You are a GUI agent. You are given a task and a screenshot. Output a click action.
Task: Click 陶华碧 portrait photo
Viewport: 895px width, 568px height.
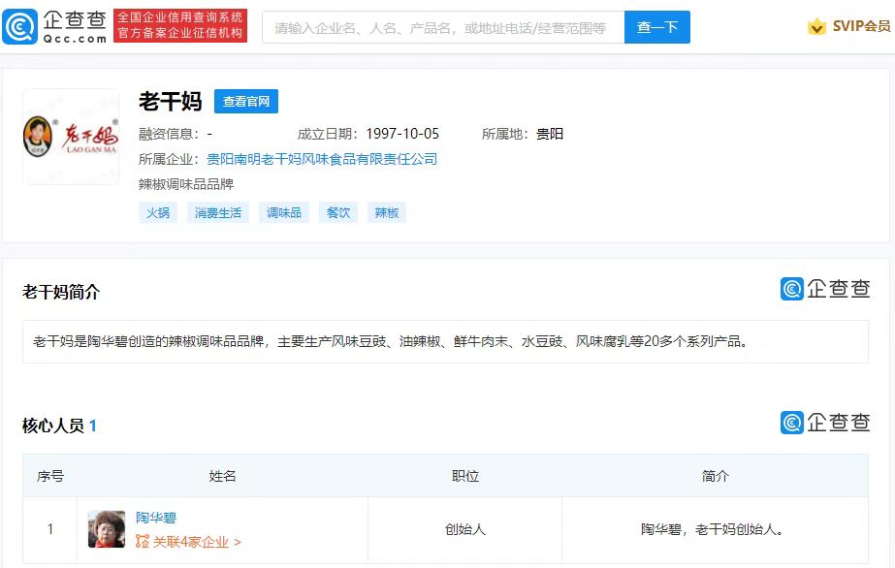[x=107, y=529]
